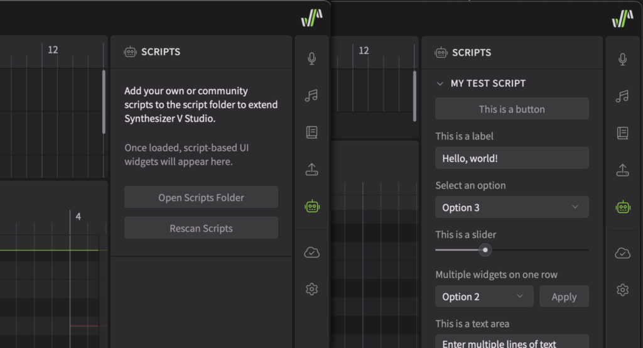Open the Option 3 dropdown
This screenshot has height=348, width=643.
click(512, 207)
